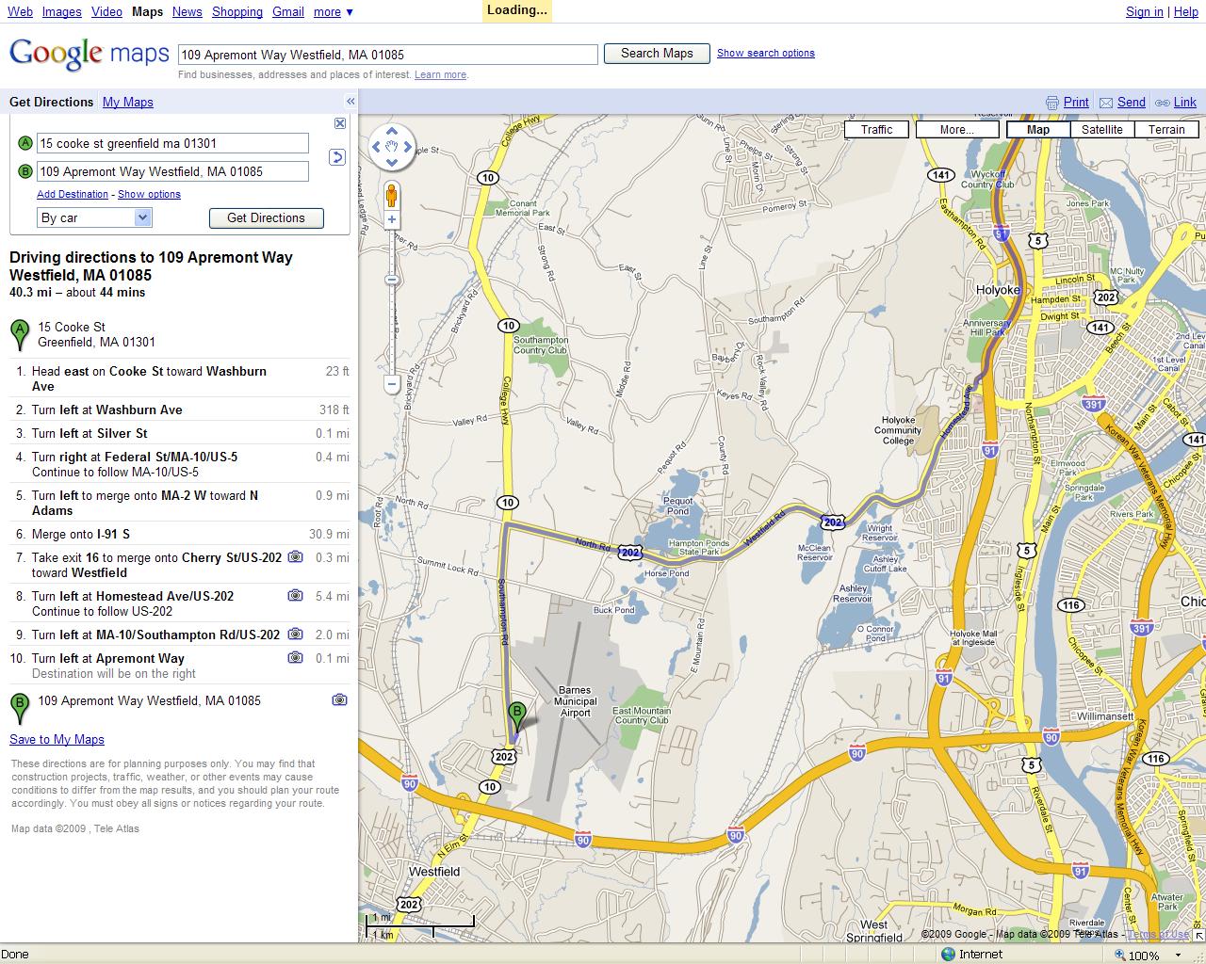This screenshot has width=1206, height=964.
Task: Go to Video in top navigation
Action: point(106,11)
